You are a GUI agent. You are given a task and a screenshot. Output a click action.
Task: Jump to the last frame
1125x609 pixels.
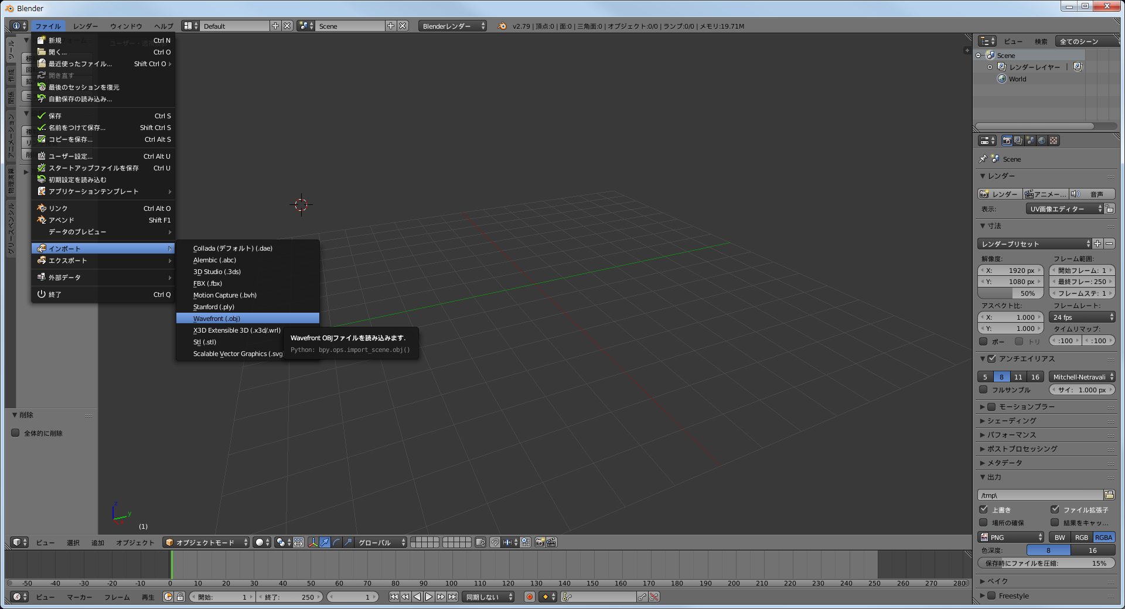click(452, 597)
